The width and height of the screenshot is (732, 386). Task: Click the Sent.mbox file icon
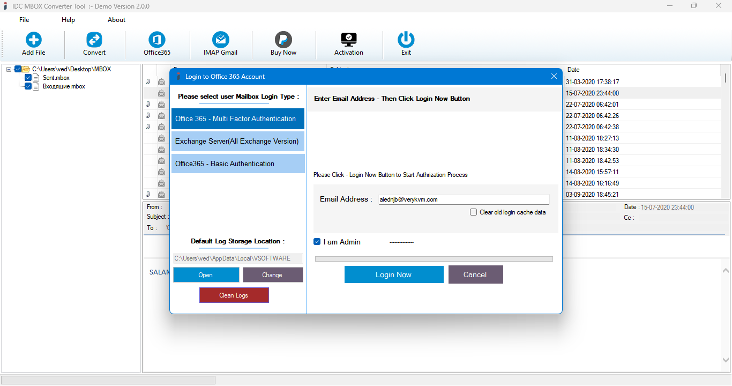pos(37,78)
